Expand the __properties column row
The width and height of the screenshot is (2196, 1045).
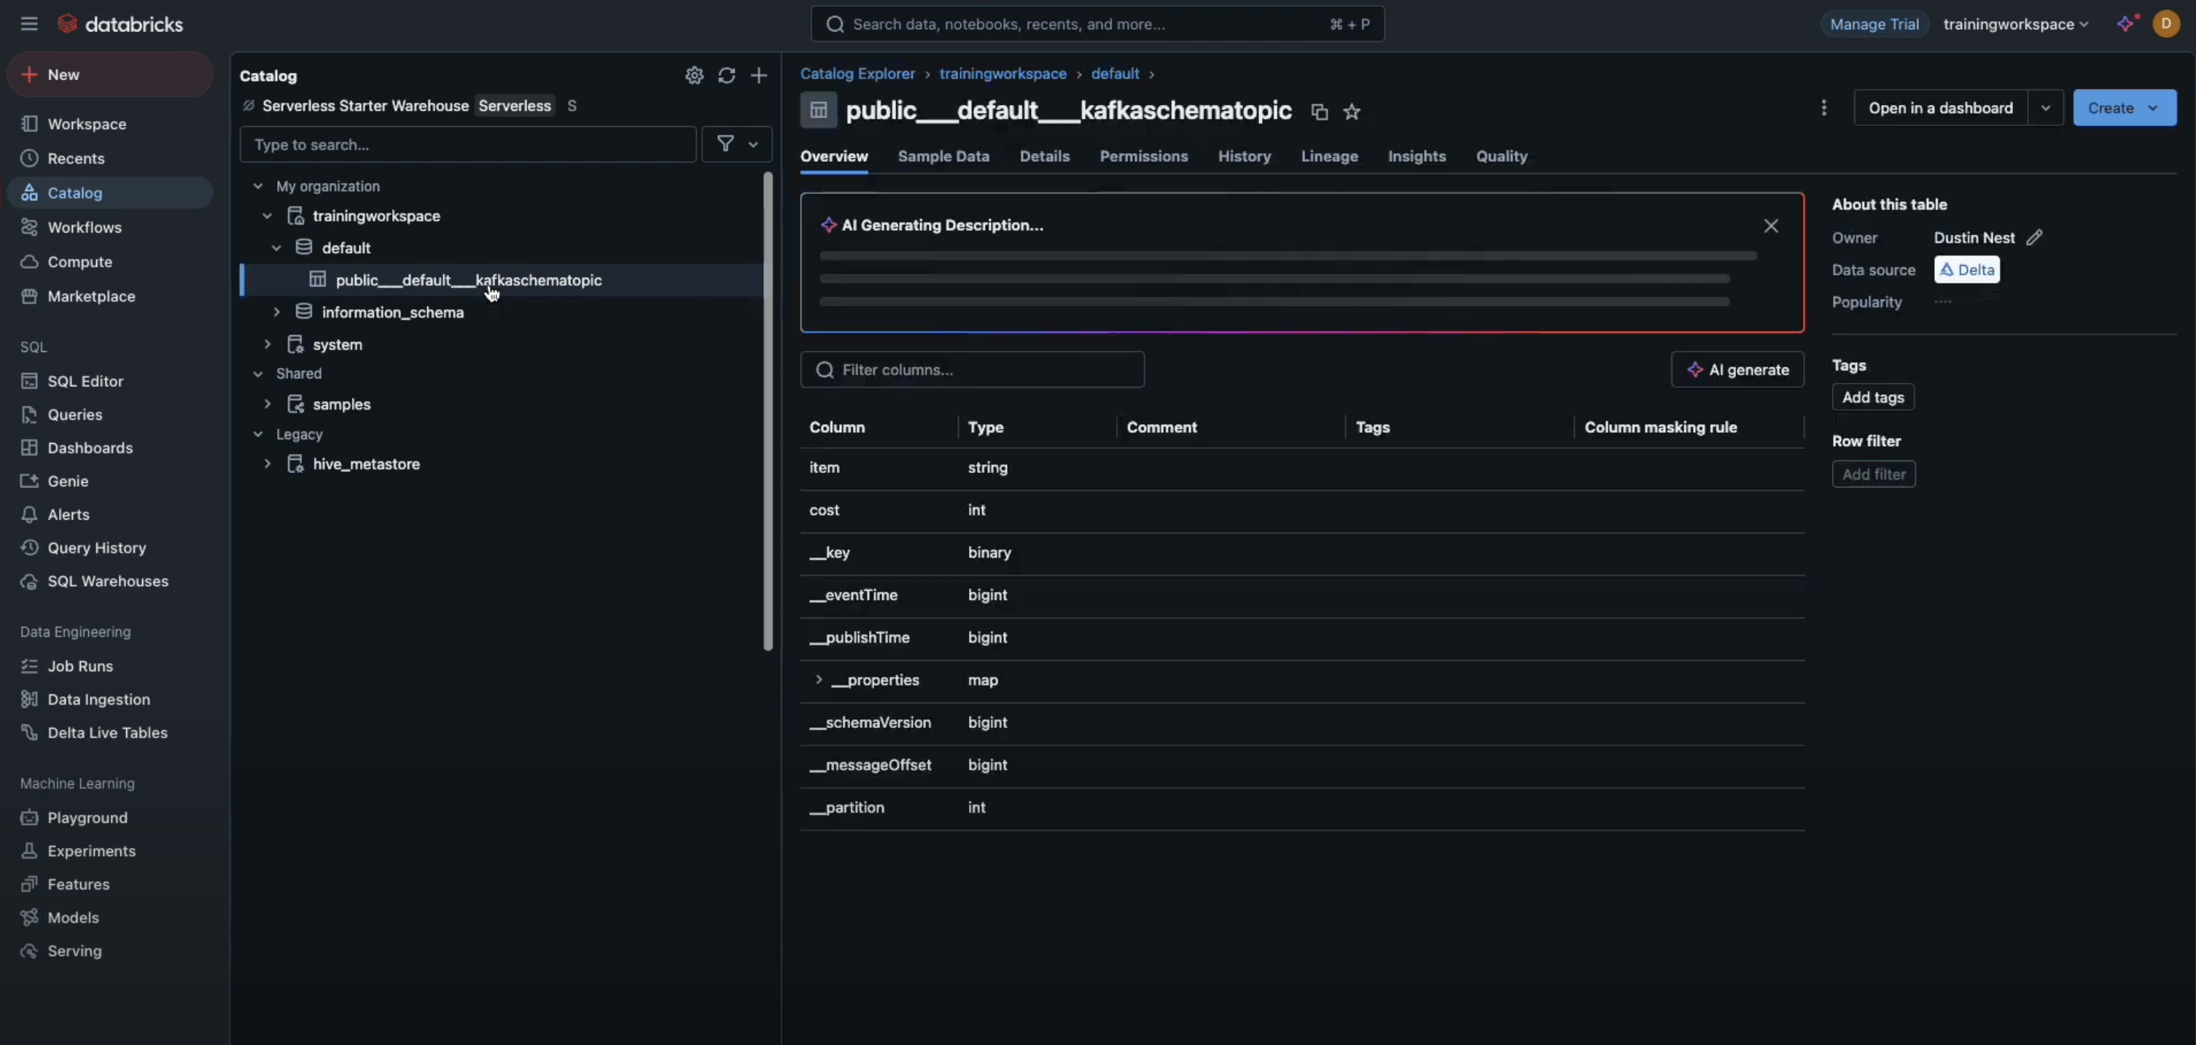pos(818,680)
